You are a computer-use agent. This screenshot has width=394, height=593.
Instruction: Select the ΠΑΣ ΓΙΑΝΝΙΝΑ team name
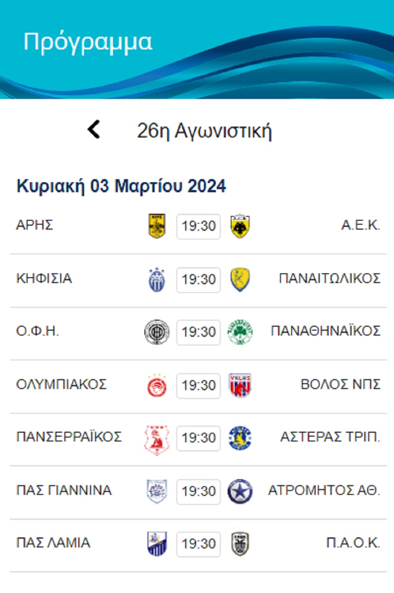pos(64,490)
